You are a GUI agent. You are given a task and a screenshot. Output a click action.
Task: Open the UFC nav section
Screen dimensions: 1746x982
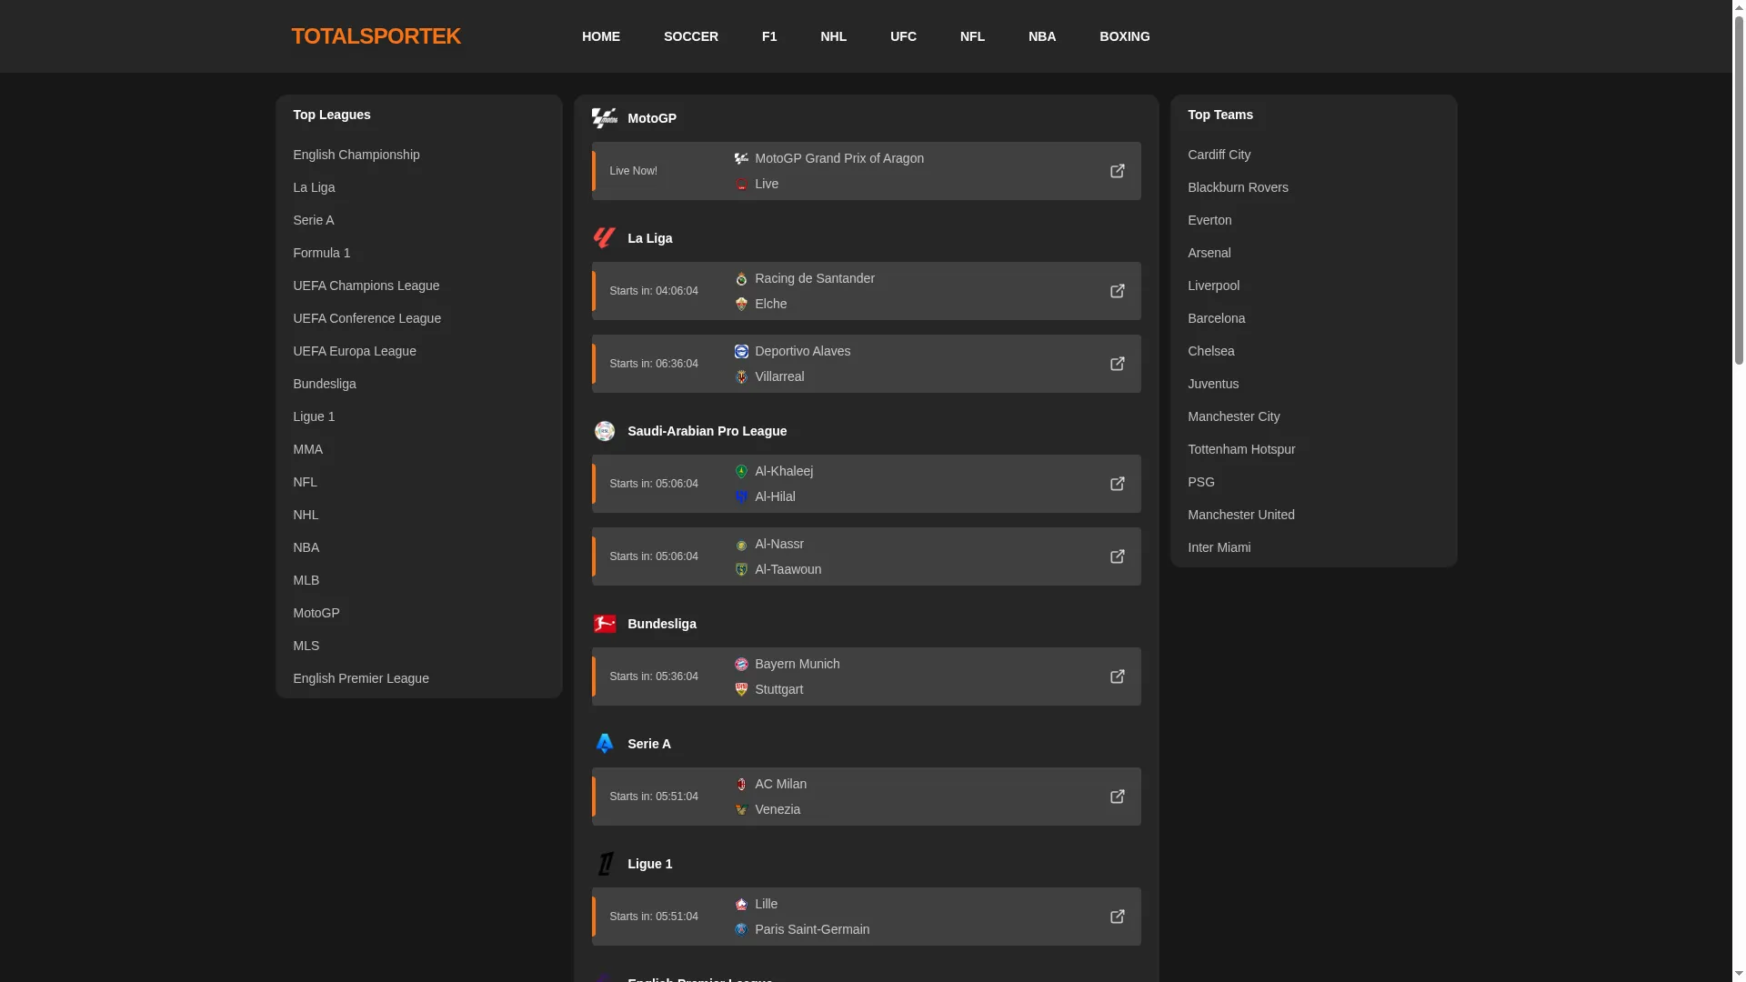pos(903,36)
